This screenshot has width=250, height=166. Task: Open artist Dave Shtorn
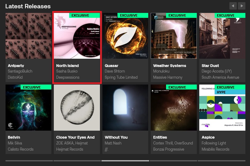115,71
